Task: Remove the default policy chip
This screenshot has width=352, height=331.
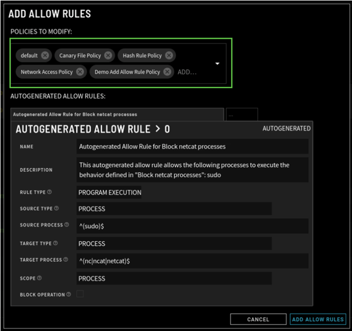Action: click(x=45, y=55)
